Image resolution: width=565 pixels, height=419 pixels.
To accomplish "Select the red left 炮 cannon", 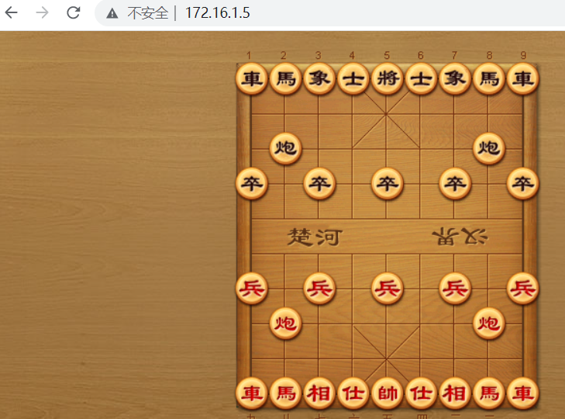I will pos(286,324).
